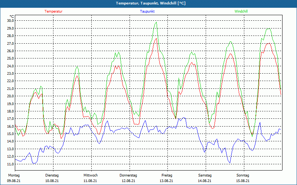Click the 13,0 y-axis value
The height and width of the screenshot is (185, 297).
[11, 149]
